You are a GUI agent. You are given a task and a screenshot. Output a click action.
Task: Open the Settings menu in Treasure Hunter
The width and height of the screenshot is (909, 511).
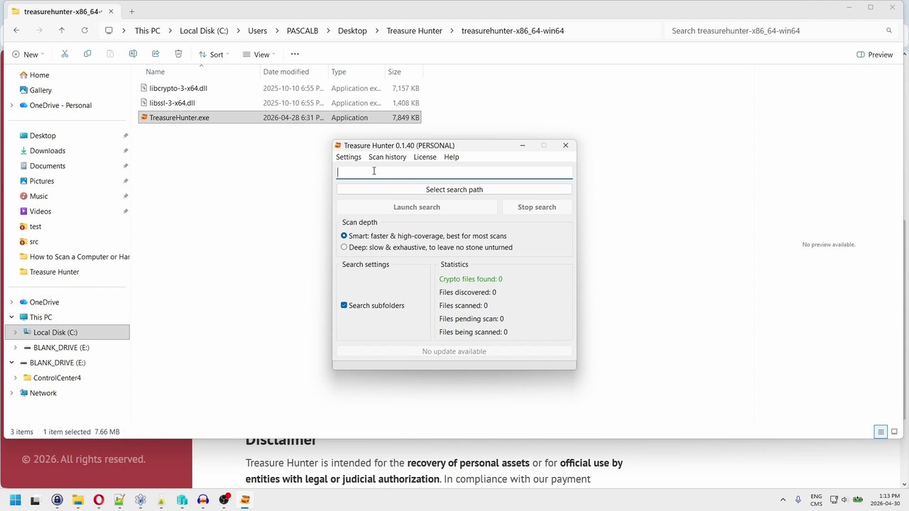[x=349, y=157]
